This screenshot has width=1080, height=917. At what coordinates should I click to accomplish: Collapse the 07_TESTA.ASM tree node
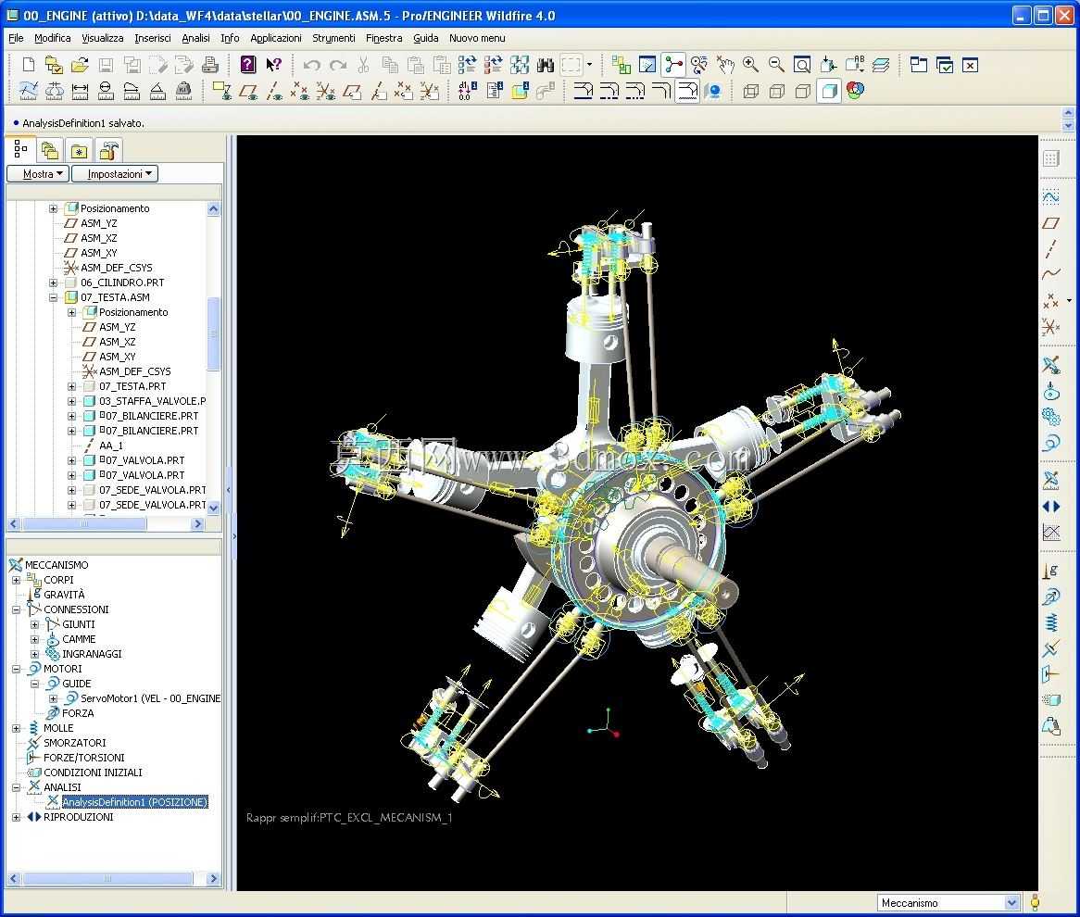pos(53,297)
